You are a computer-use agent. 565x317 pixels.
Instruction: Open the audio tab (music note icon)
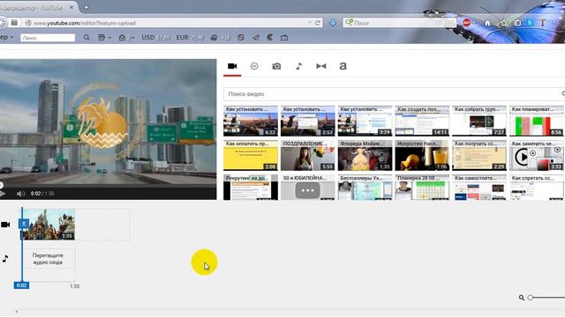tap(298, 66)
